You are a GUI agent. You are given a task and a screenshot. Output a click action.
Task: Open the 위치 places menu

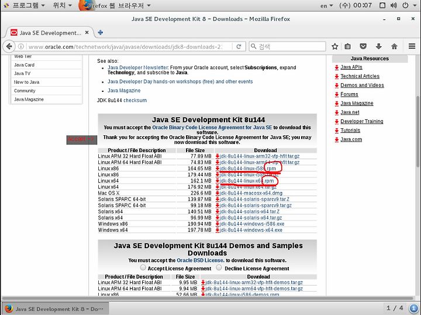pyautogui.click(x=62, y=5)
